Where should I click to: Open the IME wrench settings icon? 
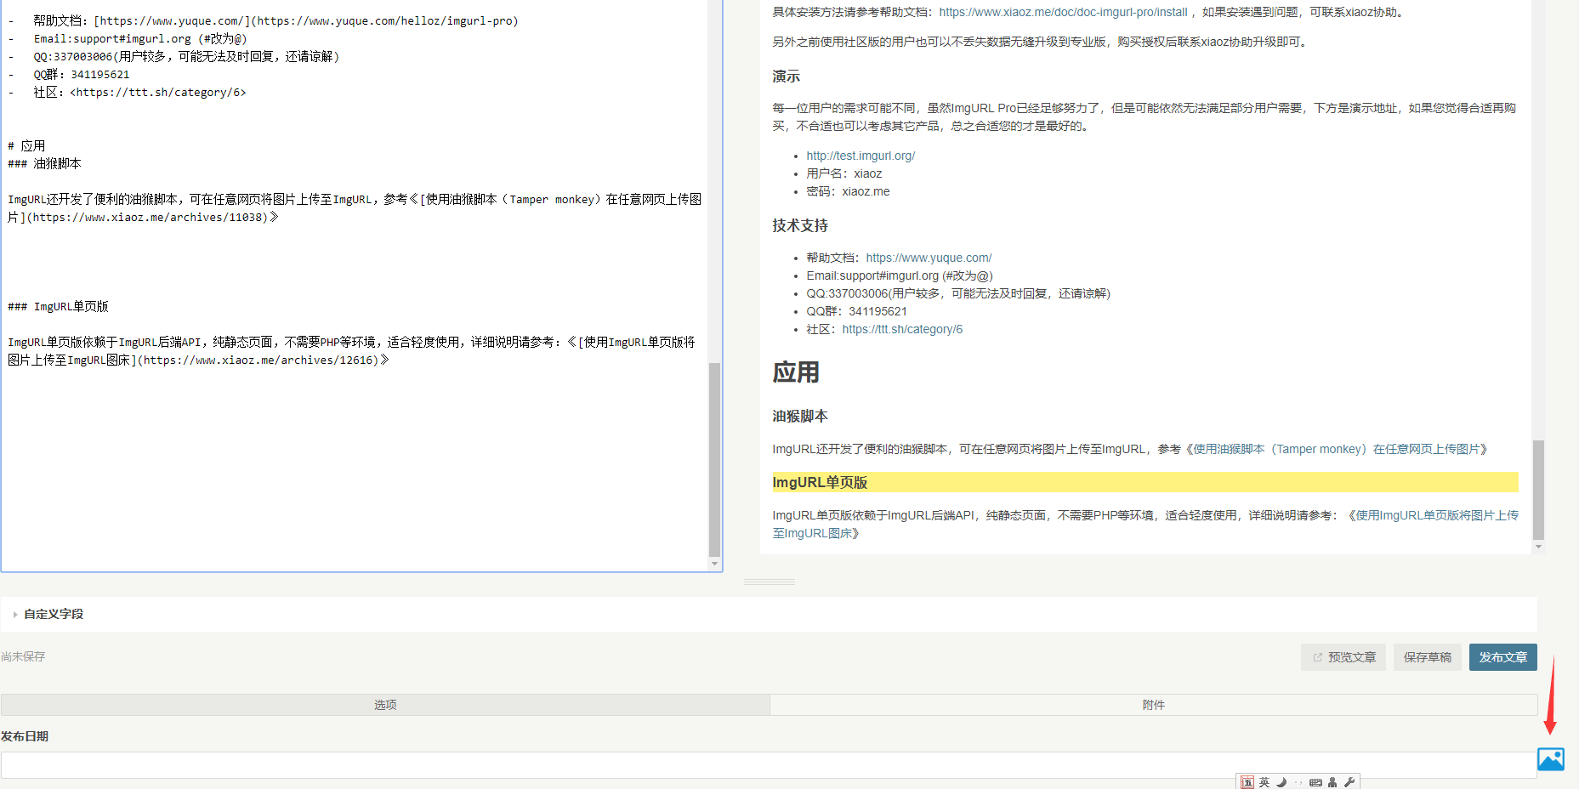(x=1349, y=782)
